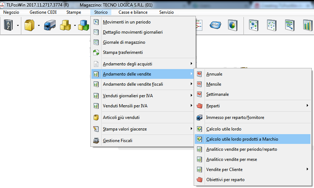Viewport: 314px width, 188px height.
Task: Open the Casse e bilance menu
Action: pyautogui.click(x=133, y=12)
